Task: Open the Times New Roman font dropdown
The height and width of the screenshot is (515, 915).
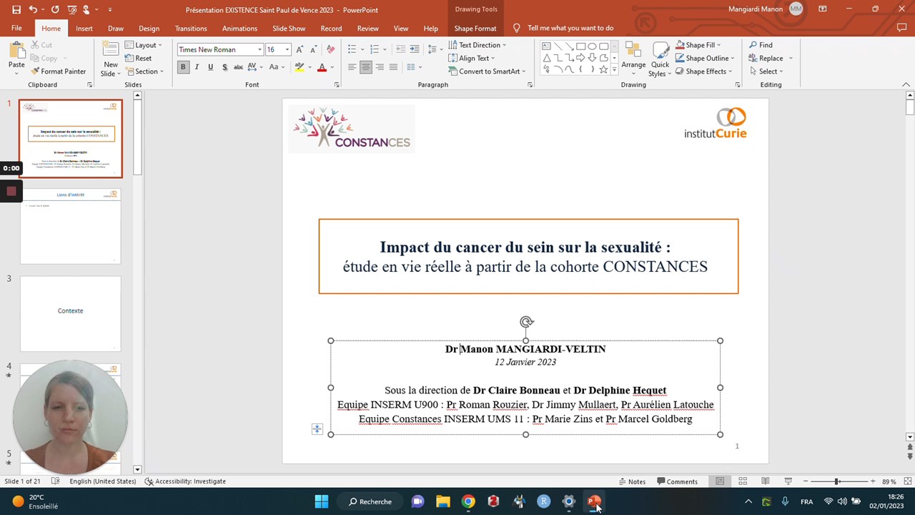Action: tap(259, 49)
